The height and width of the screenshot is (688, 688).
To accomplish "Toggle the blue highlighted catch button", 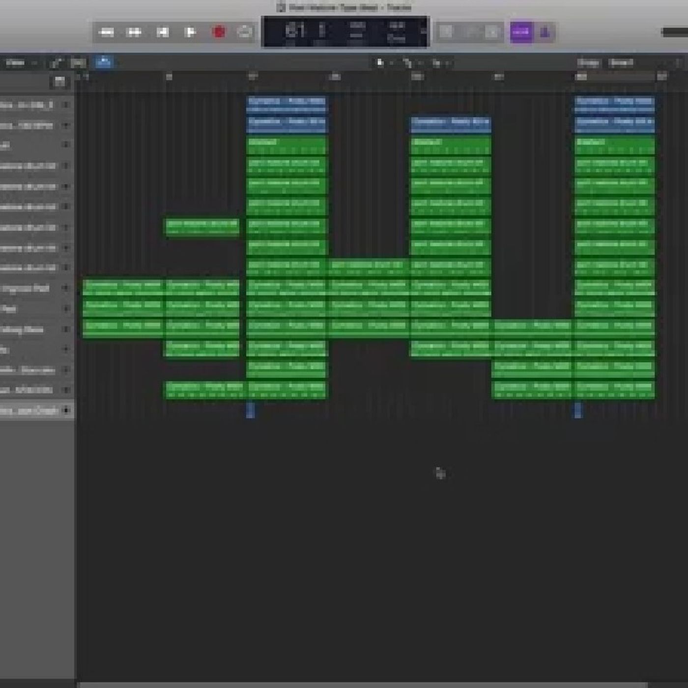I will 104,62.
